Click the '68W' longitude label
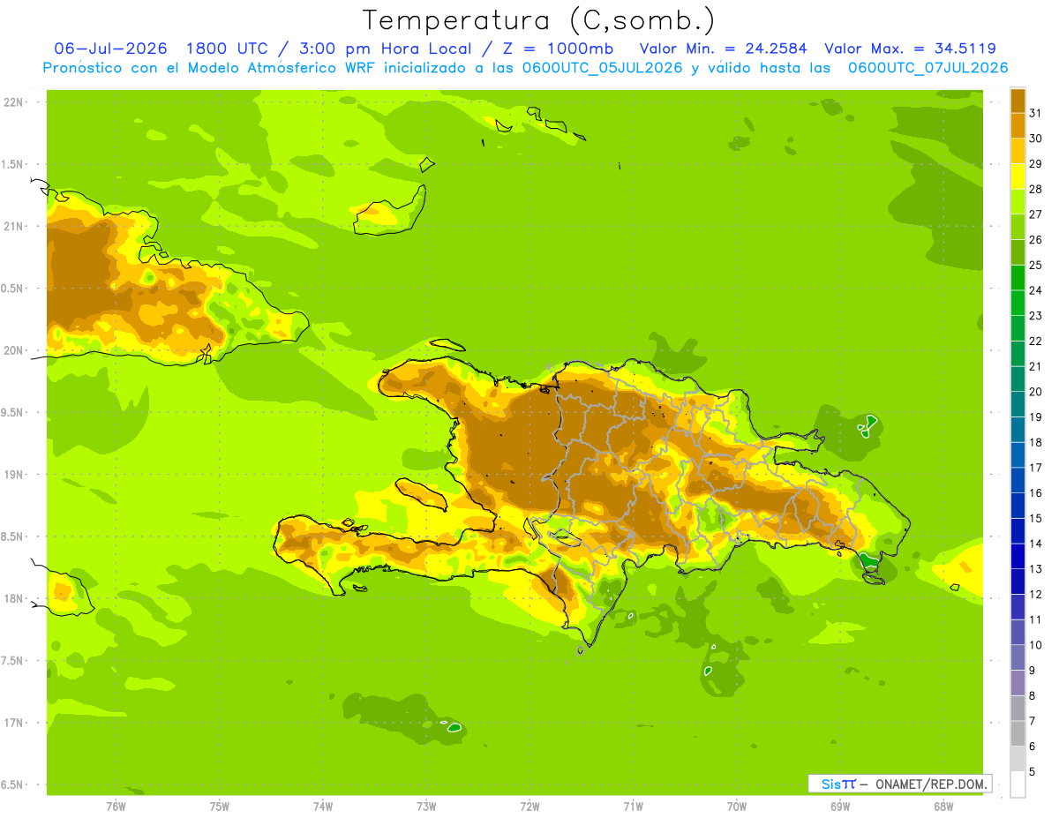Viewport: 1059px width, 818px height. click(943, 807)
